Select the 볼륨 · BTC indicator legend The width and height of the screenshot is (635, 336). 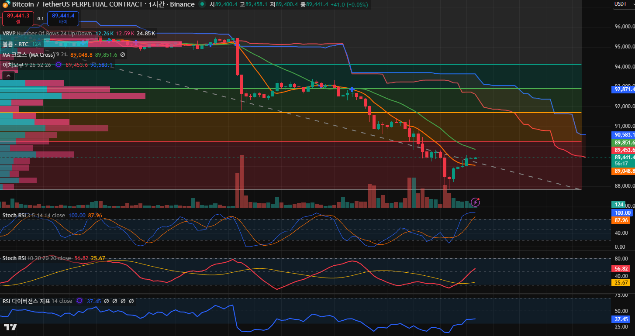15,44
